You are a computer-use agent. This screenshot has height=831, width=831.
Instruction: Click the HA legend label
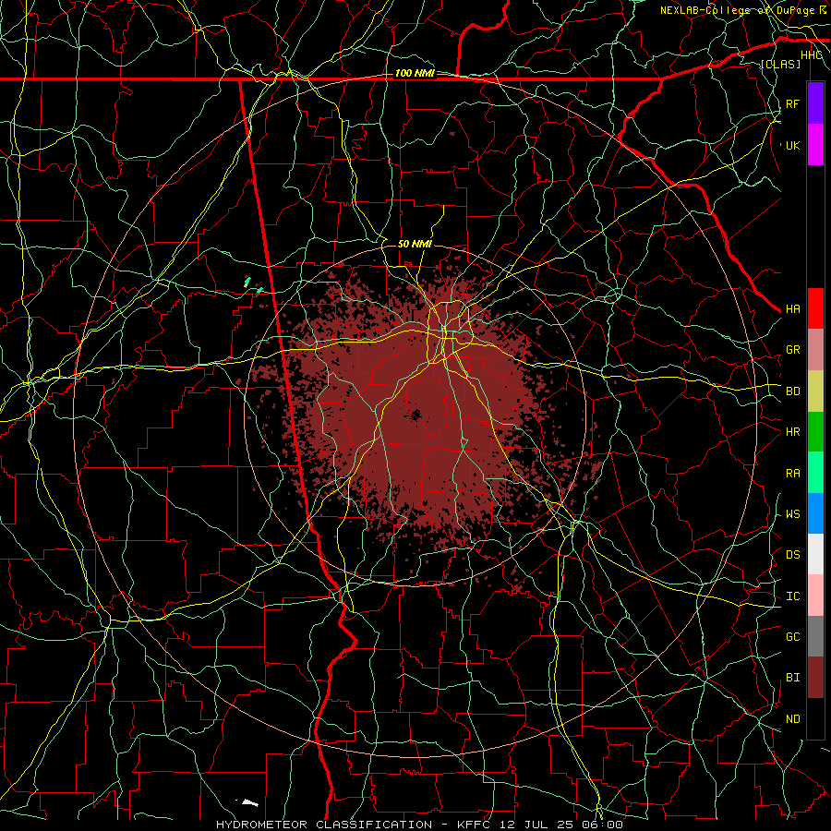coord(792,308)
